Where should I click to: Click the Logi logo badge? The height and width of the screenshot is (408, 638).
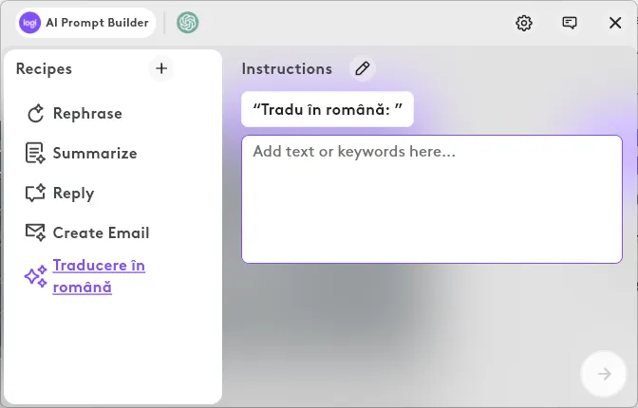[x=29, y=23]
